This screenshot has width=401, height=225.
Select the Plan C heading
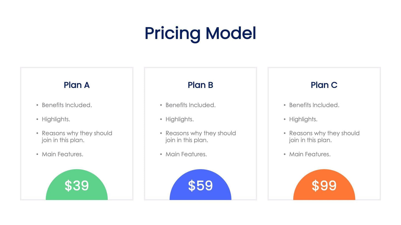click(324, 85)
